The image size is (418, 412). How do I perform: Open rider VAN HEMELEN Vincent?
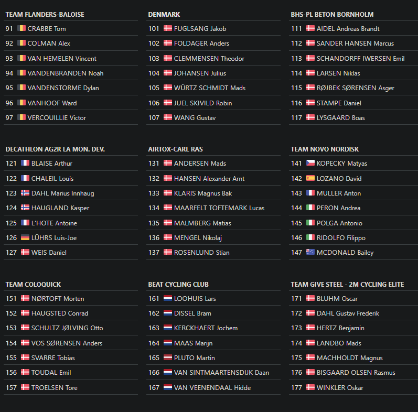[62, 59]
